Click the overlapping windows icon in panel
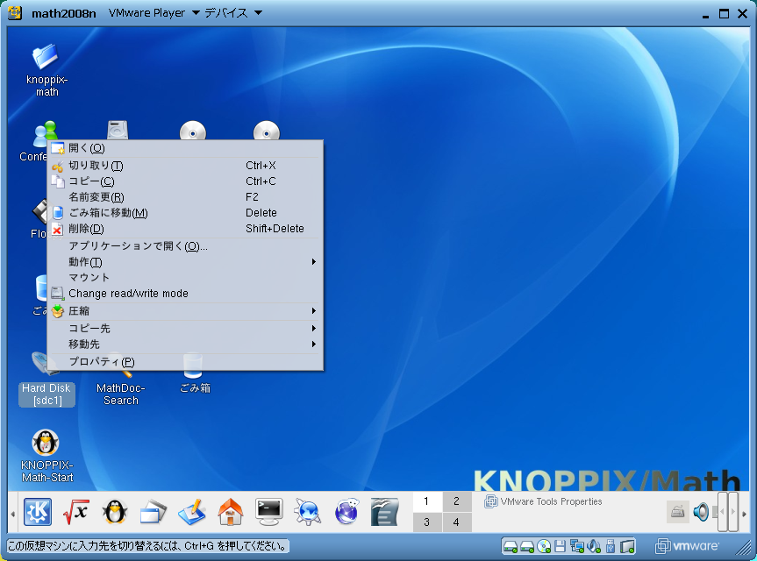This screenshot has width=757, height=561. (x=153, y=512)
